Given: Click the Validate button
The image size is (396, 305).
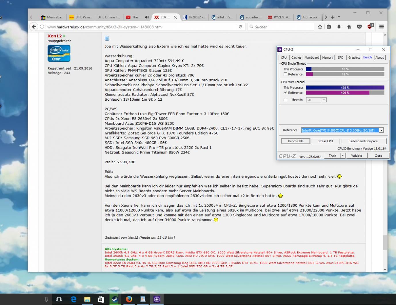Looking at the screenshot, I should point(357,156).
